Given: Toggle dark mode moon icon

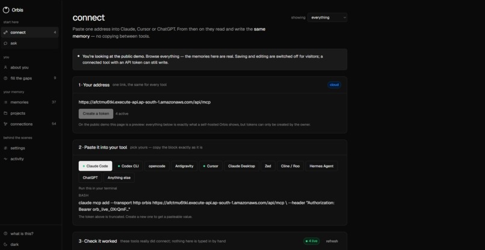Looking at the screenshot, I should coord(5,245).
